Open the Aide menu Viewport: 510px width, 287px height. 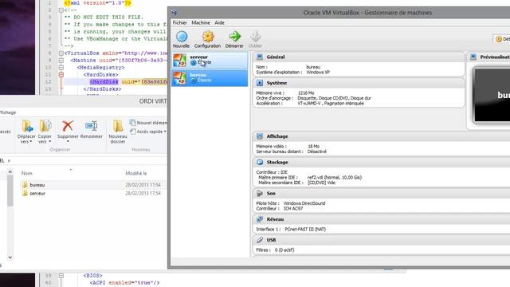pos(220,22)
